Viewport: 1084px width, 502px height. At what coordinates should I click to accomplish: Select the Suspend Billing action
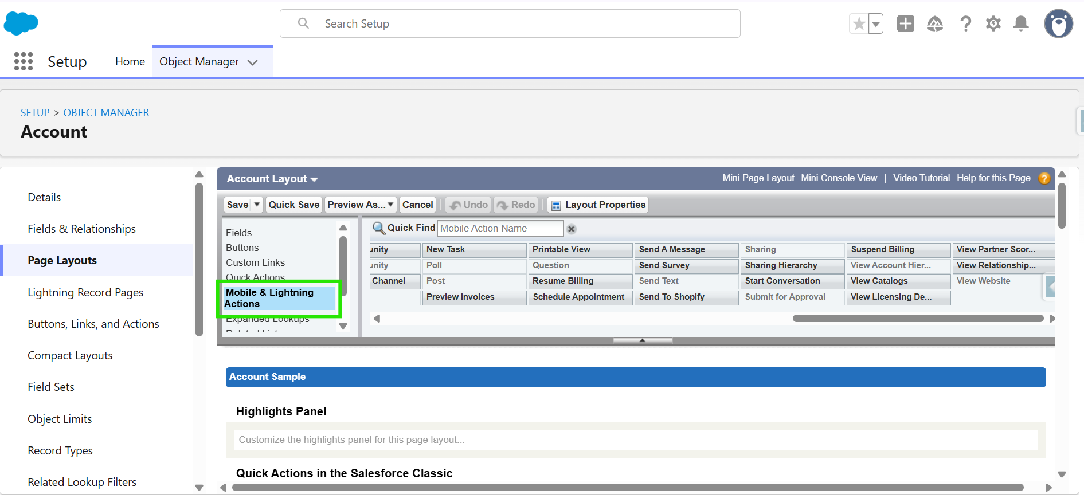point(898,249)
